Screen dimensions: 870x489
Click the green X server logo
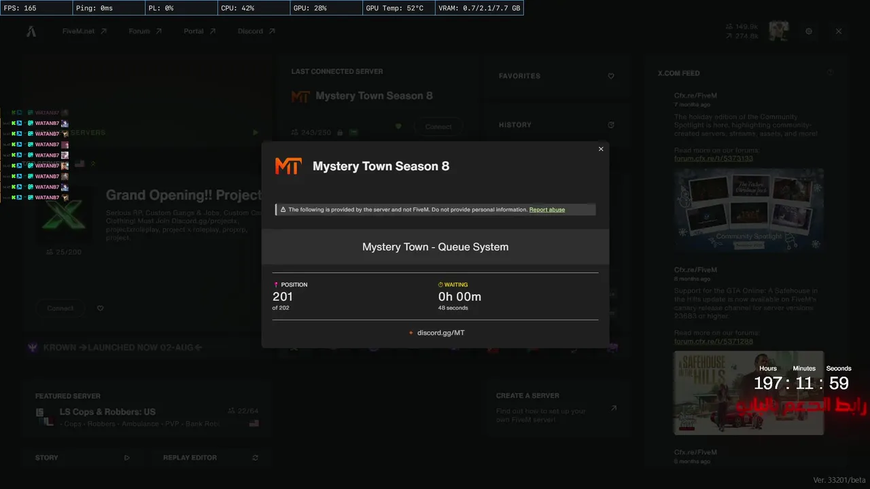pyautogui.click(x=65, y=215)
